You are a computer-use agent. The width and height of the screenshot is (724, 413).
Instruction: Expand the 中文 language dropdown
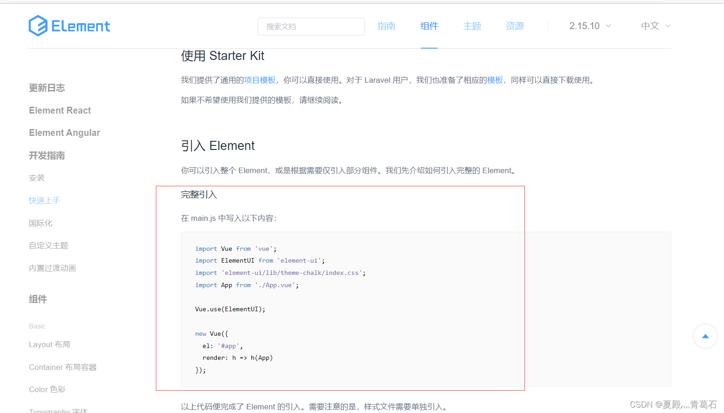coord(655,26)
